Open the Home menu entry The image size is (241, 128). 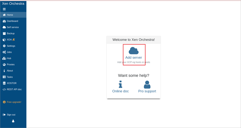click(x=13, y=15)
